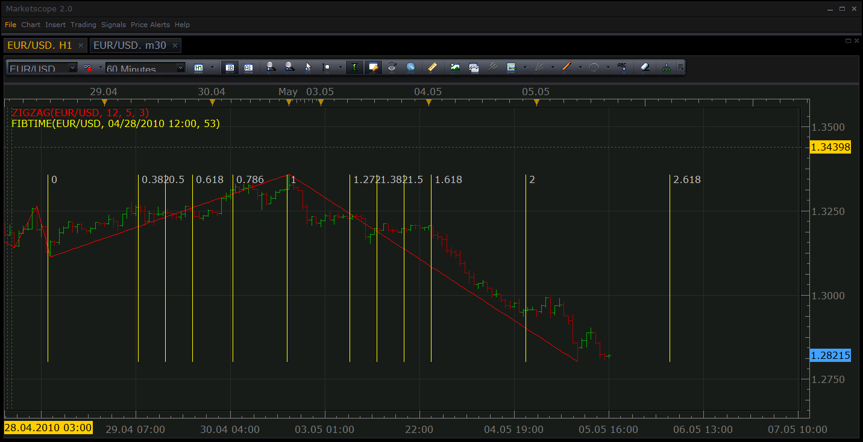Toggle the Bid price mode button
The image size is (863, 442).
(x=230, y=67)
